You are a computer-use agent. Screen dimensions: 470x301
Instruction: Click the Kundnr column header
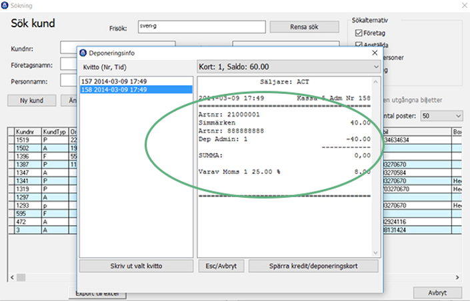pyautogui.click(x=28, y=132)
